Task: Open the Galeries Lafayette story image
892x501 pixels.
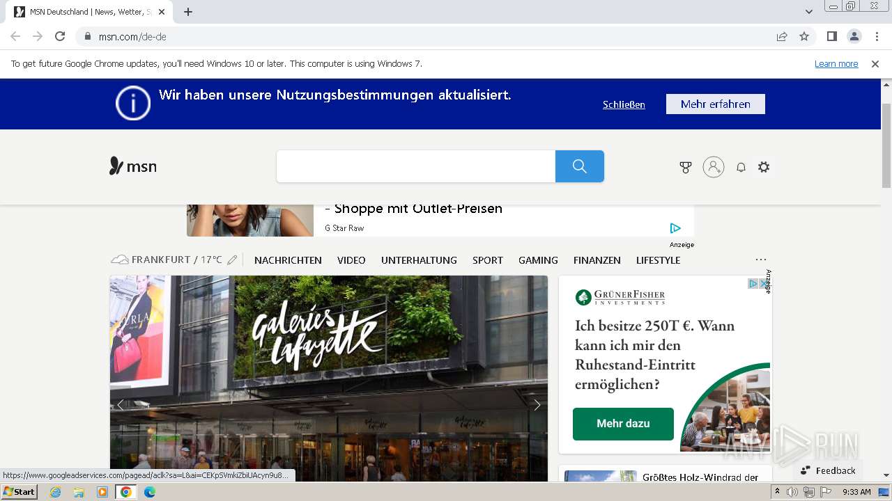Action: (329, 378)
